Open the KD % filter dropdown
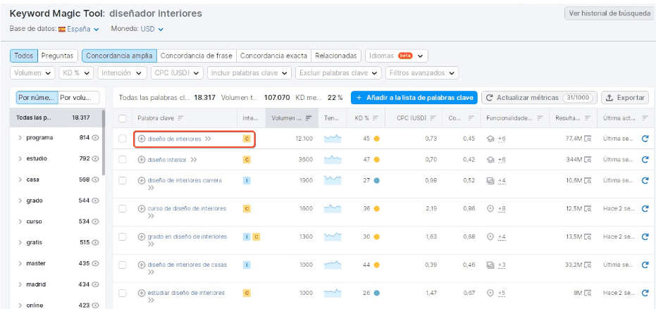Image resolution: width=656 pixels, height=309 pixels. (76, 72)
